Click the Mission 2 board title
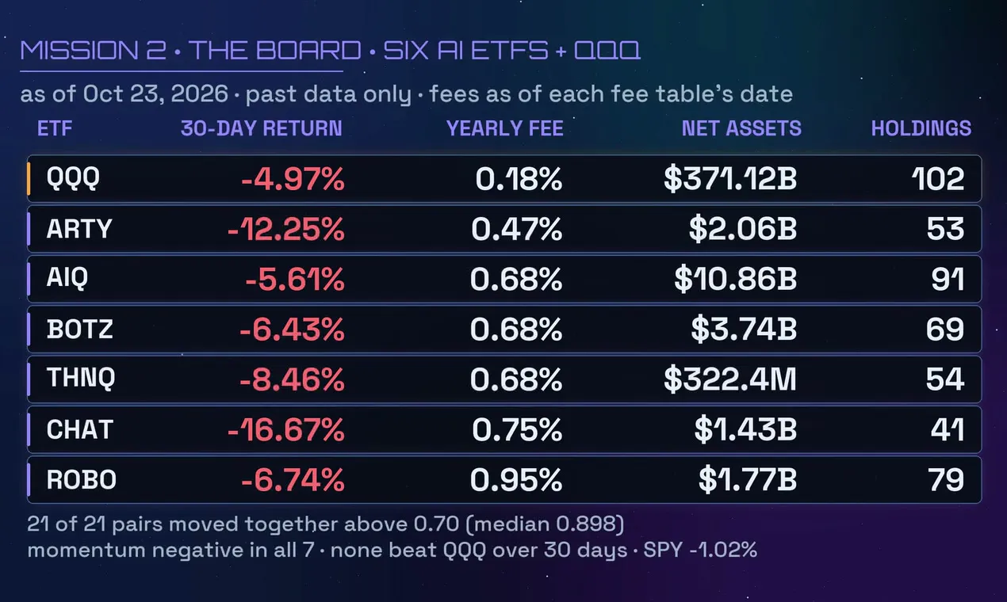Screen dimensions: 1007x602 331,51
